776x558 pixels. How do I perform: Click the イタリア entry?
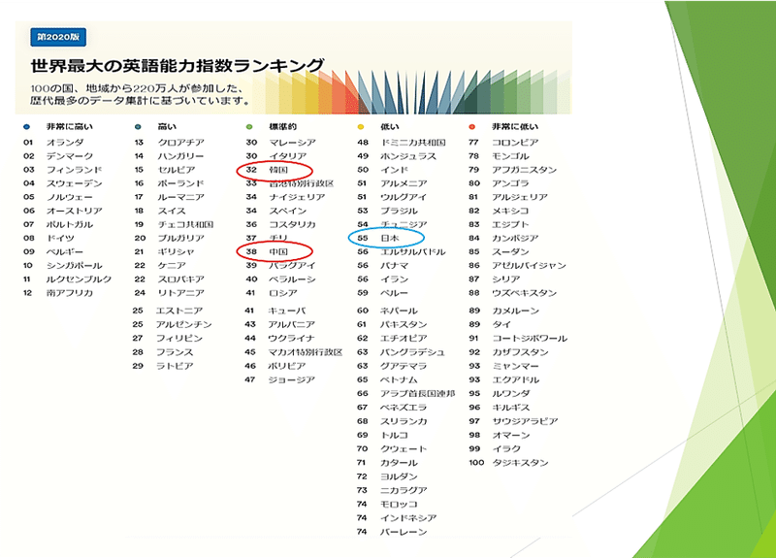tap(287, 156)
